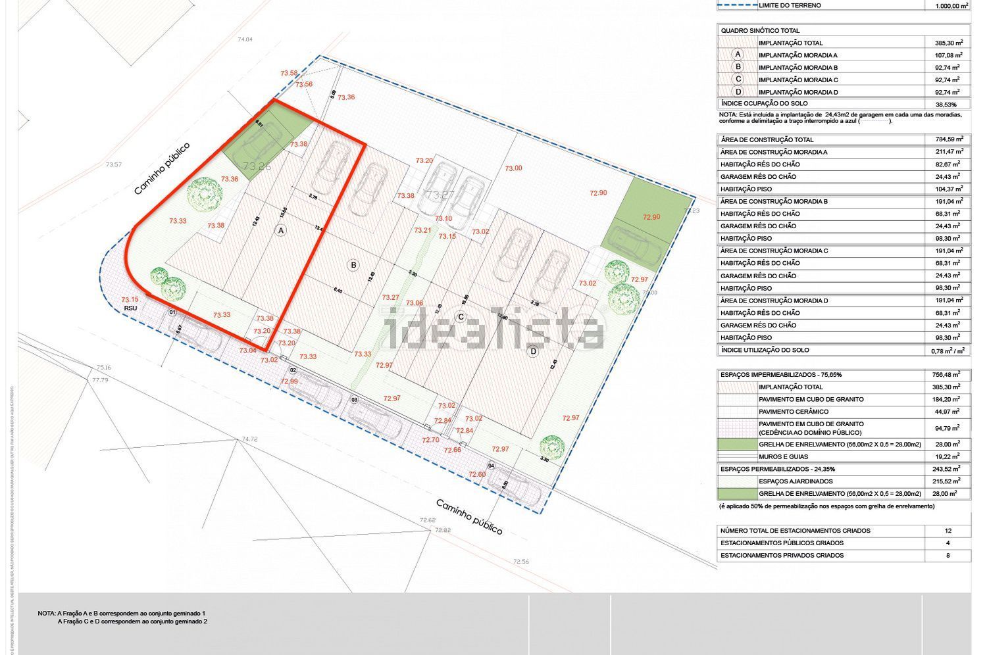Viewport: 987px width, 655px height.
Task: Click the 19,22 m² value
Action: click(948, 456)
